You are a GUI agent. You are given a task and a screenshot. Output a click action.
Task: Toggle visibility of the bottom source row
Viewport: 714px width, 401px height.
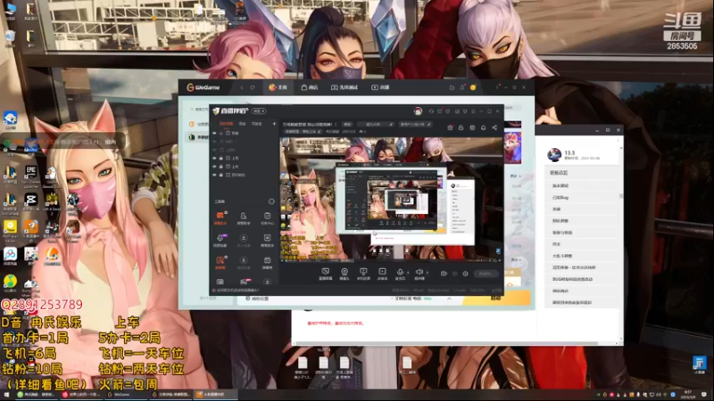pos(214,175)
